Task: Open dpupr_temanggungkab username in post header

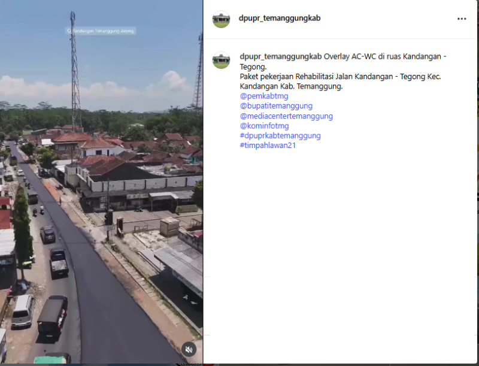Action: 280,18
